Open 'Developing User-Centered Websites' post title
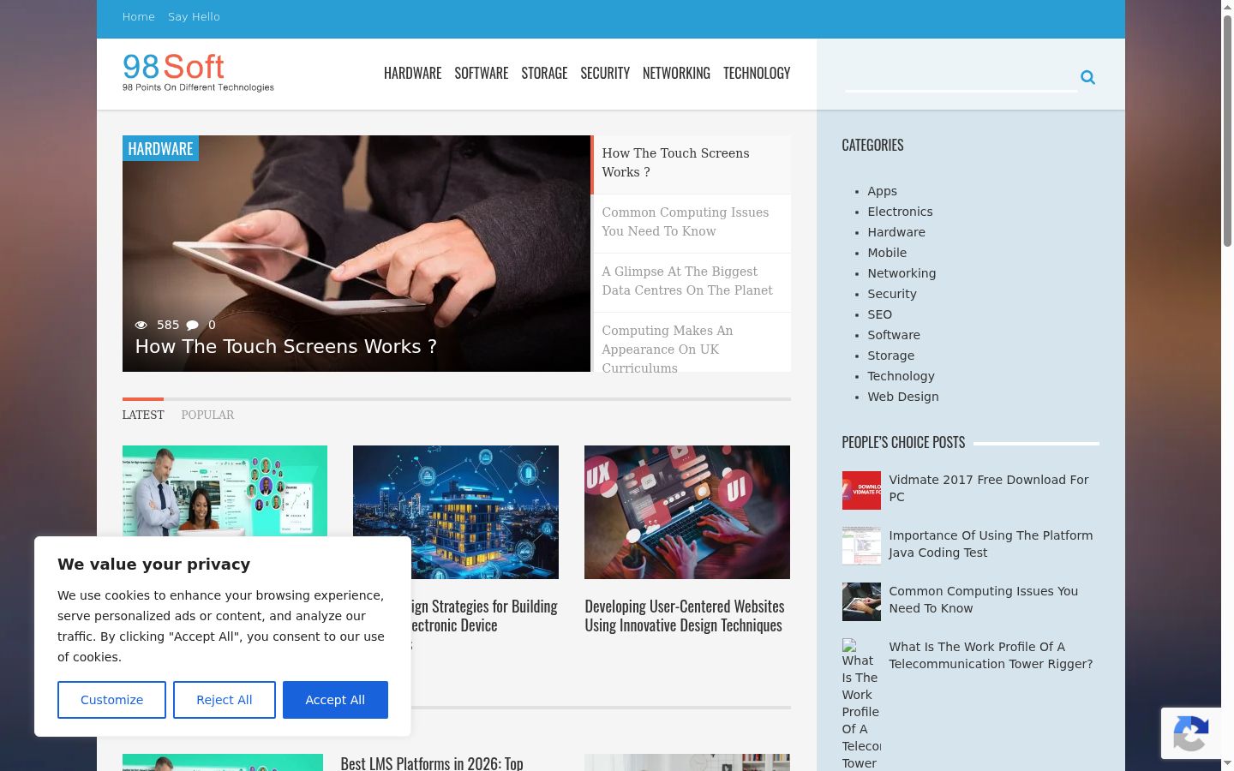Viewport: 1234px width, 771px height. click(685, 616)
